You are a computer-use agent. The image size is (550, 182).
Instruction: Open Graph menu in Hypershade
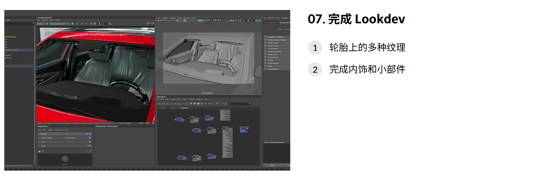tap(184, 99)
